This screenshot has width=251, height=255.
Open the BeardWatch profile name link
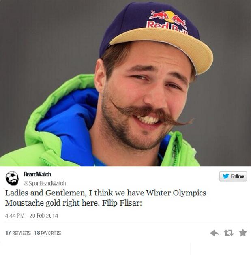[37, 174]
